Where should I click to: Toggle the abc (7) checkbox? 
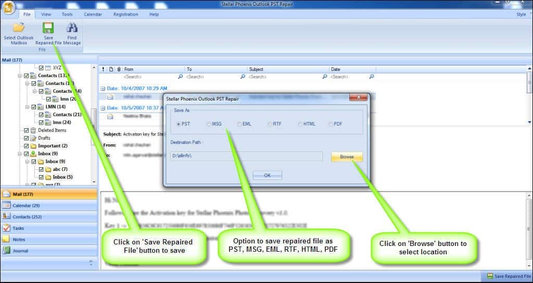pyautogui.click(x=41, y=169)
